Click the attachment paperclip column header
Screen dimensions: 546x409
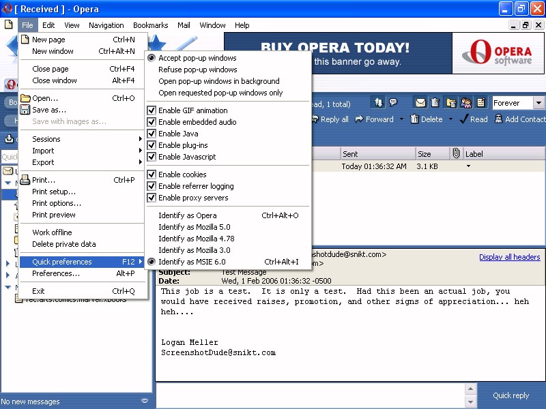(x=456, y=154)
